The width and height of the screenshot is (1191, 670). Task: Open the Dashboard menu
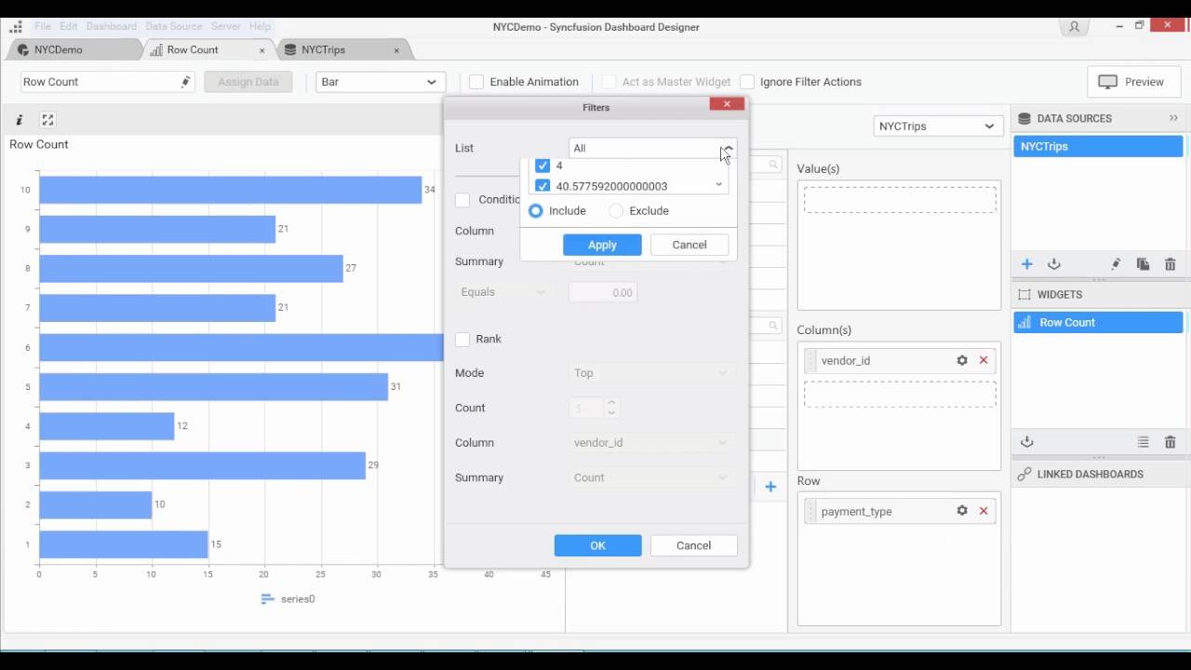click(x=112, y=27)
